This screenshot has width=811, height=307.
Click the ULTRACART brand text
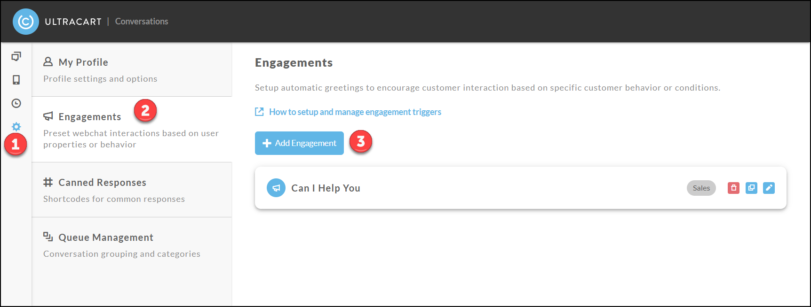pyautogui.click(x=73, y=22)
